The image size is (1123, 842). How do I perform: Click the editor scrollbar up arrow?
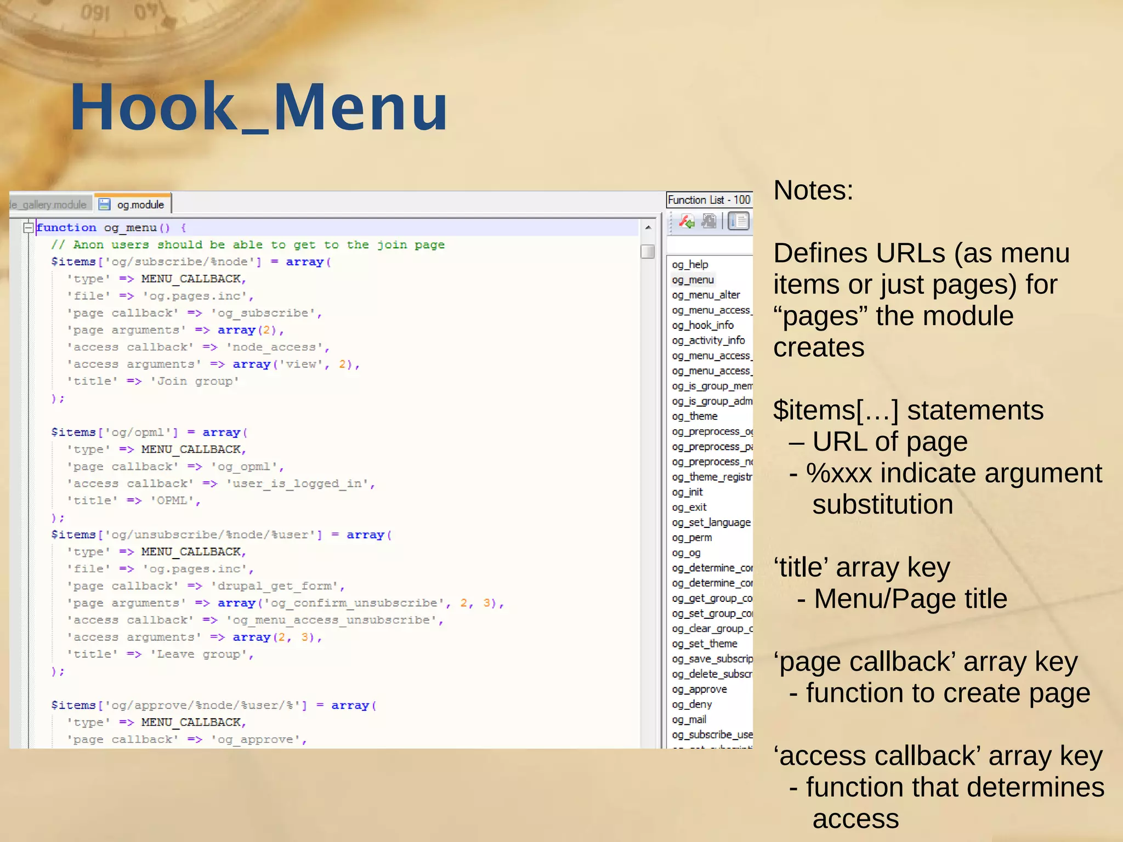pos(648,227)
